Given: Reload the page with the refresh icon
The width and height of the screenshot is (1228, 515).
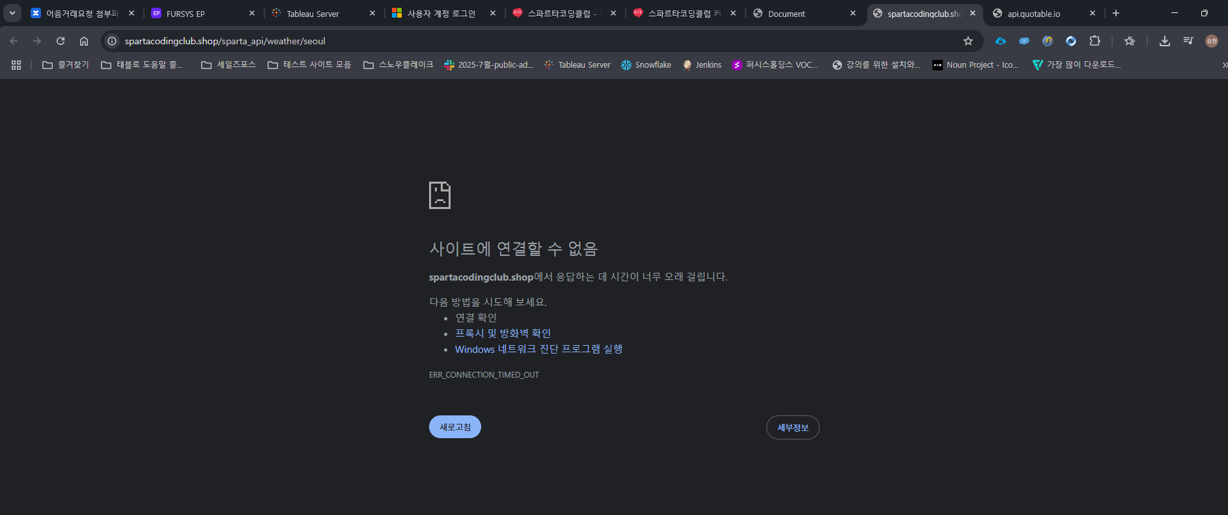Looking at the screenshot, I should (x=61, y=41).
